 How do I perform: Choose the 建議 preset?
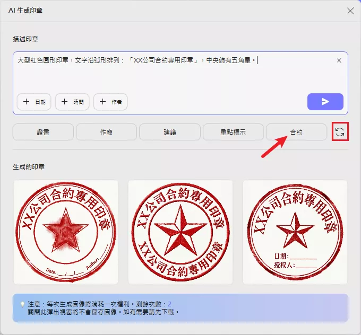click(x=170, y=132)
